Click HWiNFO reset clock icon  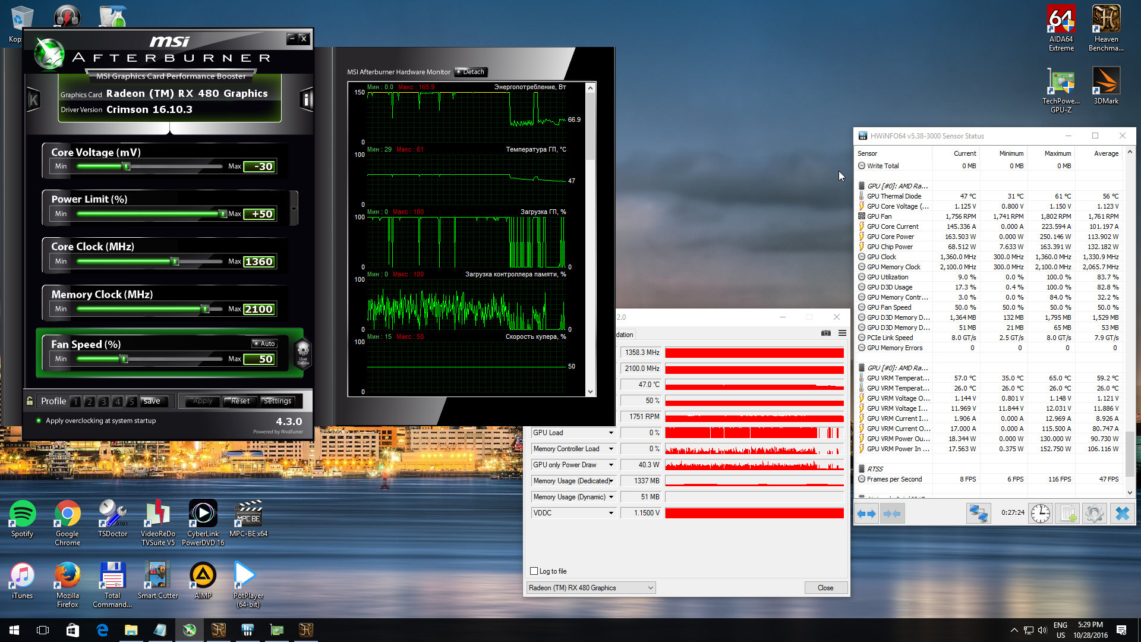point(1040,513)
